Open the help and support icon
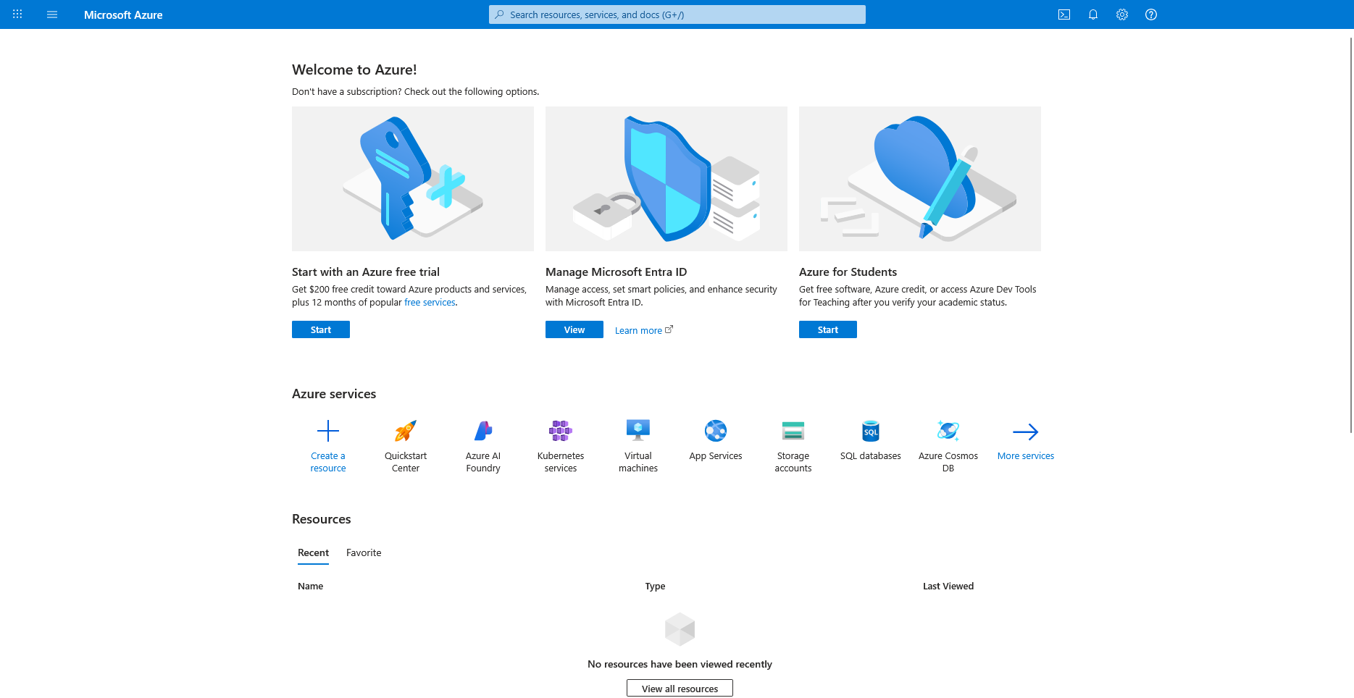Viewport: 1354px width, 698px height. 1151,14
